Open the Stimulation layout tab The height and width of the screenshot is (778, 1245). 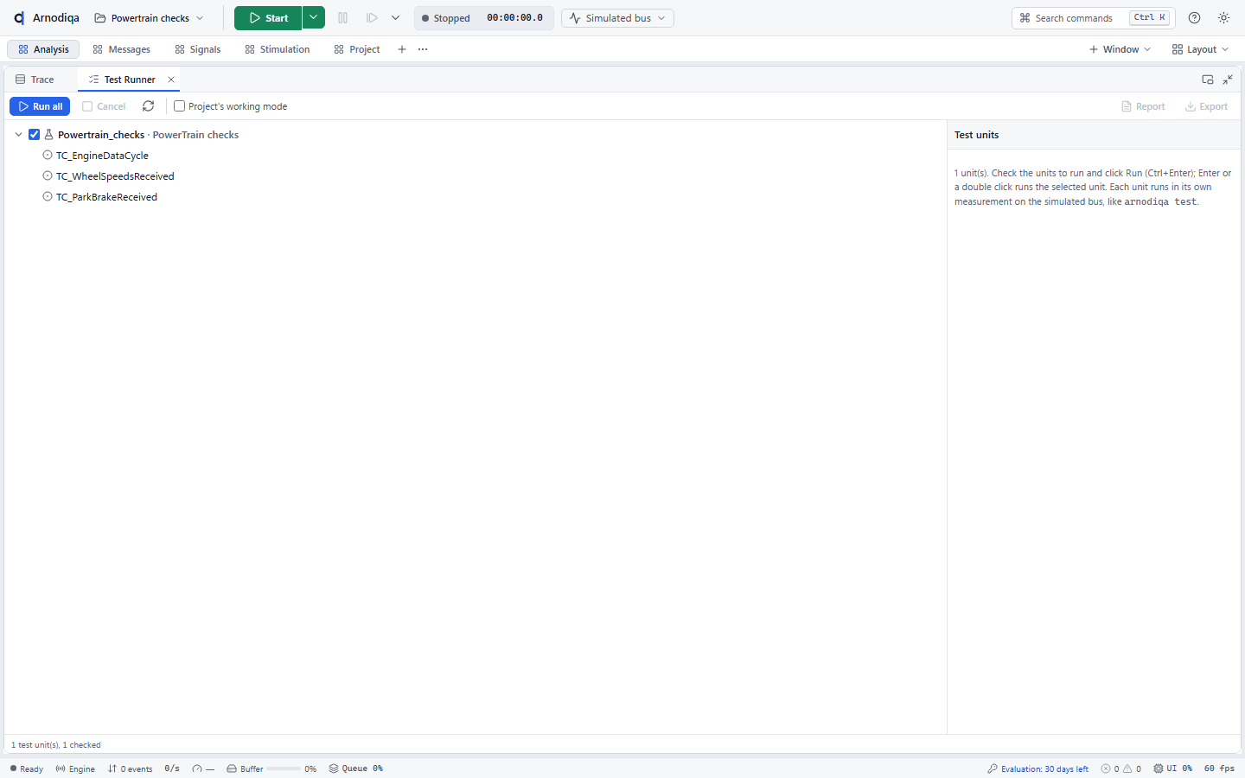click(278, 49)
